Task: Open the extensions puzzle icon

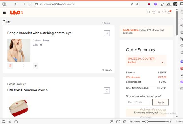Action: [x=162, y=4]
